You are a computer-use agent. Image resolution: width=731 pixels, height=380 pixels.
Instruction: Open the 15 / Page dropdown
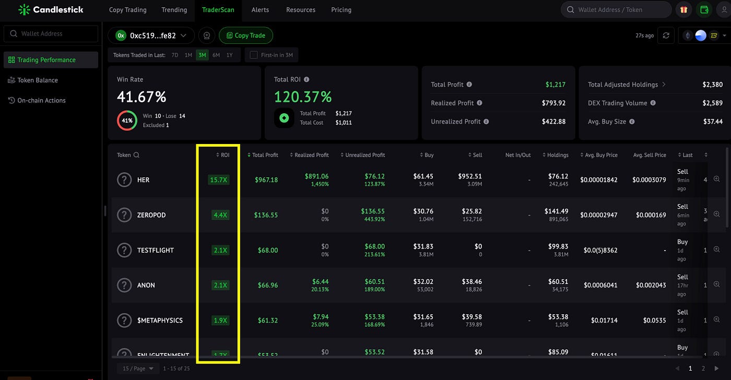[138, 369]
